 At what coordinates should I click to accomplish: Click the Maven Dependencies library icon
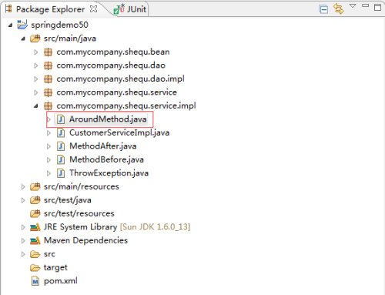(35, 241)
